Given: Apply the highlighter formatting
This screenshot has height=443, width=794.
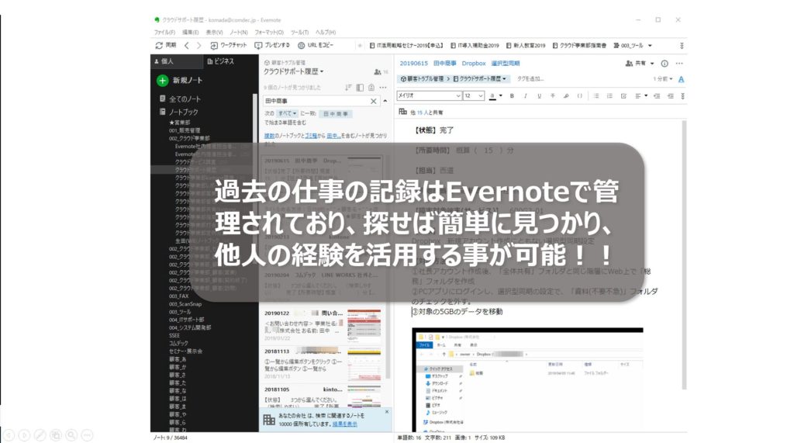Looking at the screenshot, I should click(566, 95).
